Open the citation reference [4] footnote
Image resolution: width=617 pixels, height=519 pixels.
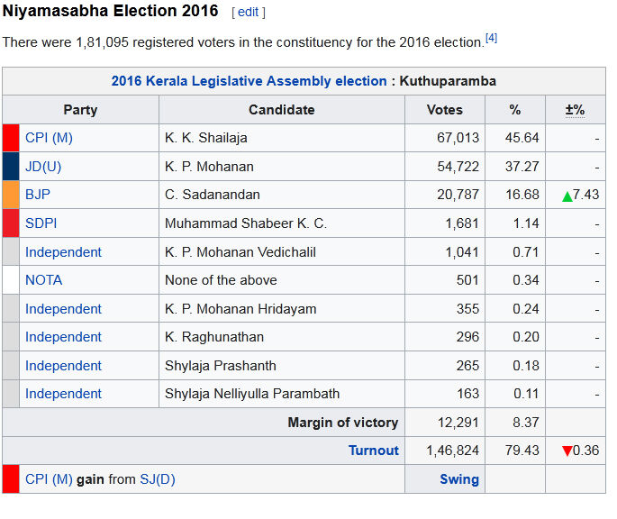tap(491, 38)
